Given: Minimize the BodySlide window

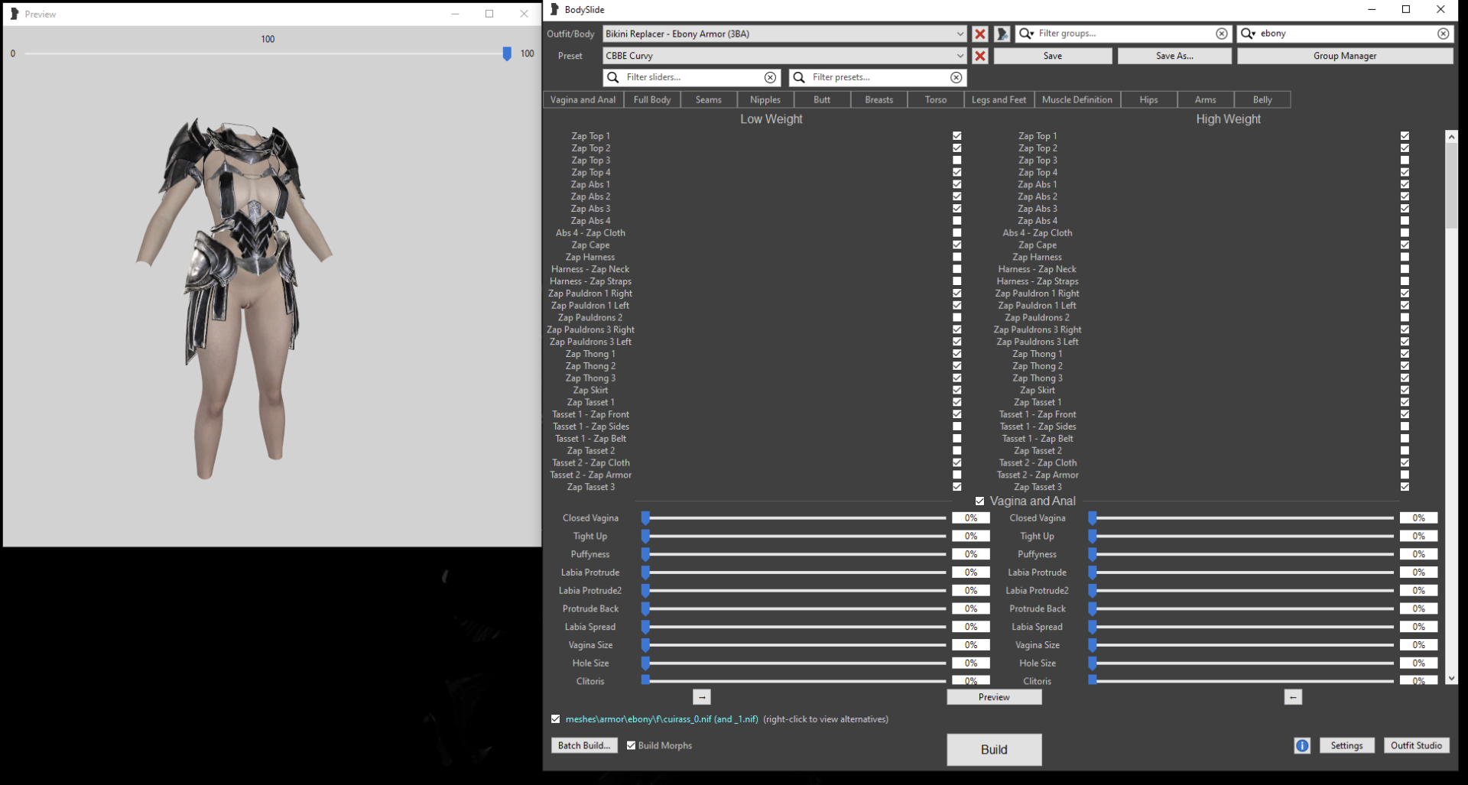Looking at the screenshot, I should [1372, 9].
